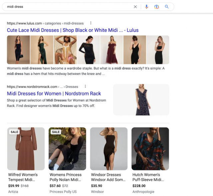Image resolution: width=213 pixels, height=196 pixels.
Task: Click the crossed-out $168 original price
Action: (x=25, y=186)
